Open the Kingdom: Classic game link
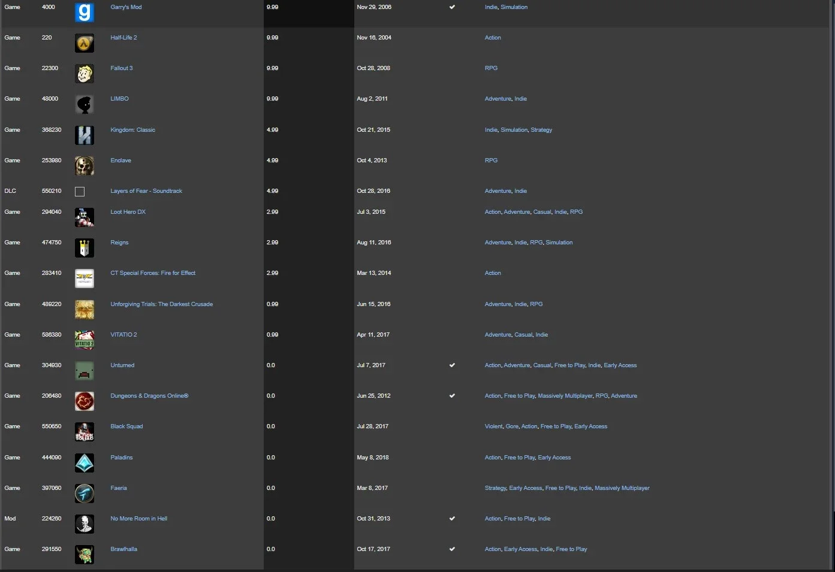Viewport: 835px width, 572px height. (132, 130)
